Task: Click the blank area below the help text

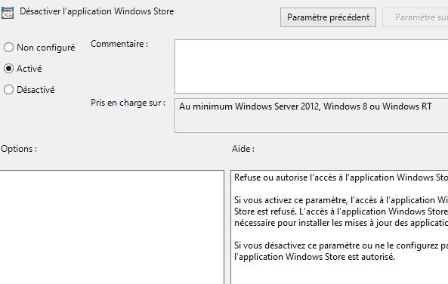Action: click(x=339, y=273)
